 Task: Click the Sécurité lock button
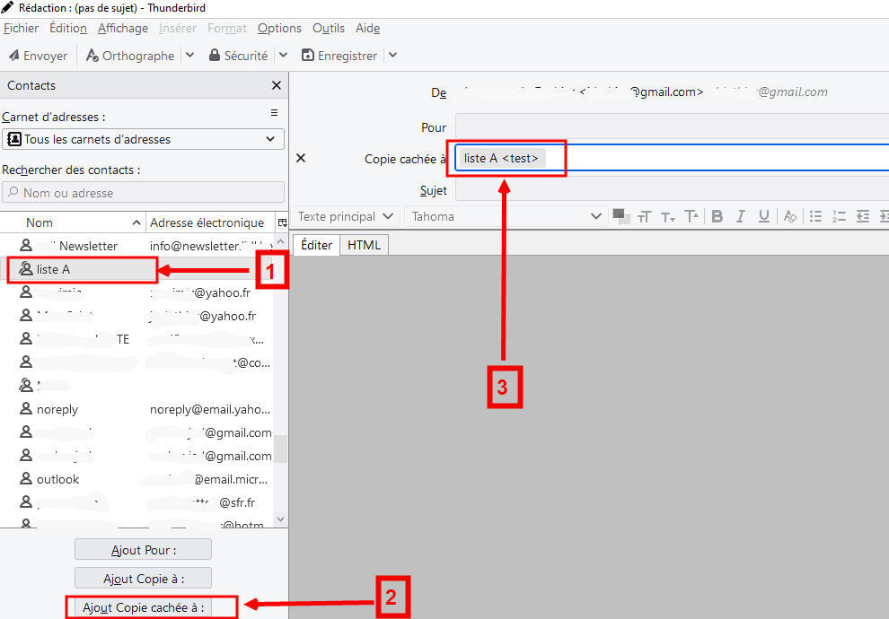point(238,56)
